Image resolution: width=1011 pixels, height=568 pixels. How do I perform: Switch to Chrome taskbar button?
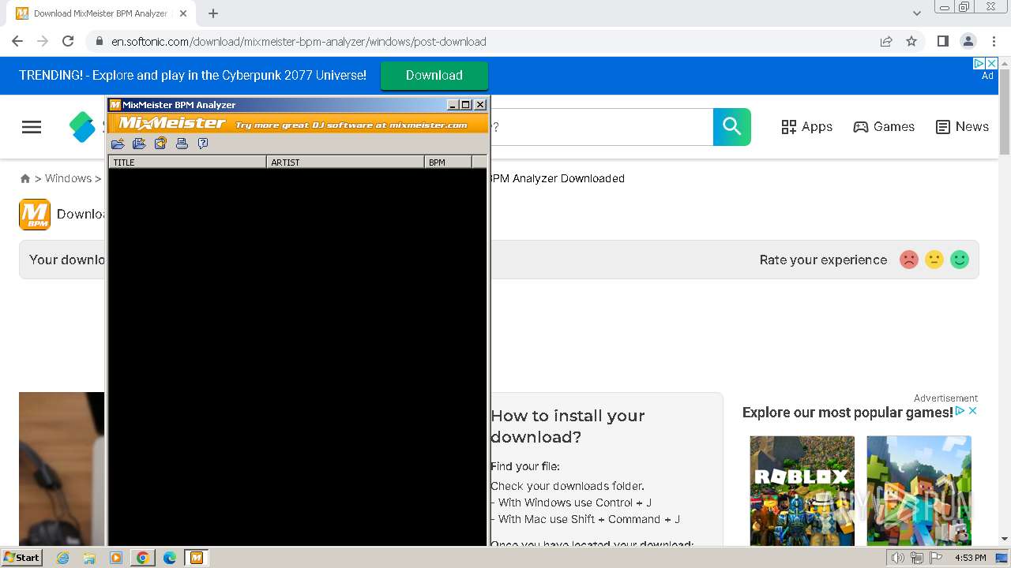click(x=142, y=558)
